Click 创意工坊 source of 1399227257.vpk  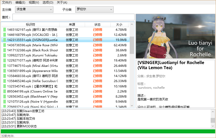pos(72,55)
